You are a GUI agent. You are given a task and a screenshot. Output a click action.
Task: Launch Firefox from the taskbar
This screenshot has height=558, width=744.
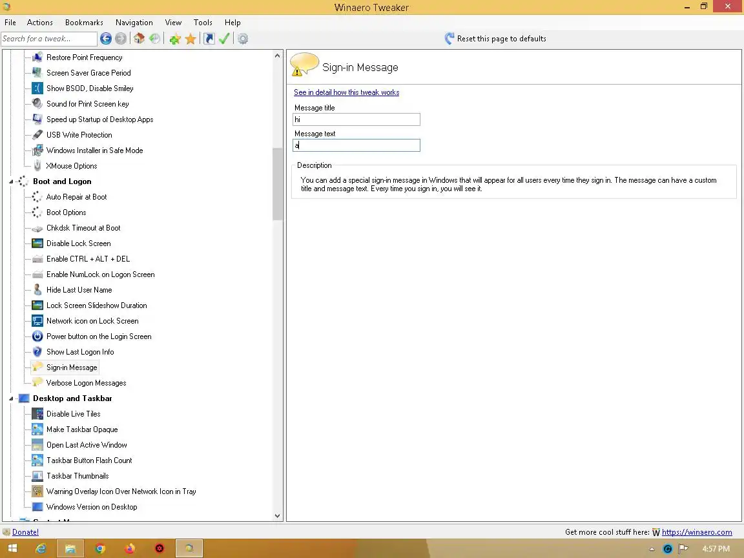pyautogui.click(x=130, y=548)
